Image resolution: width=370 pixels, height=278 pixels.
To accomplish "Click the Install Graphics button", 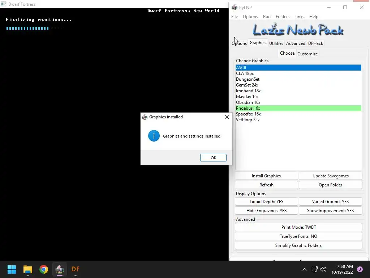I will (x=266, y=176).
